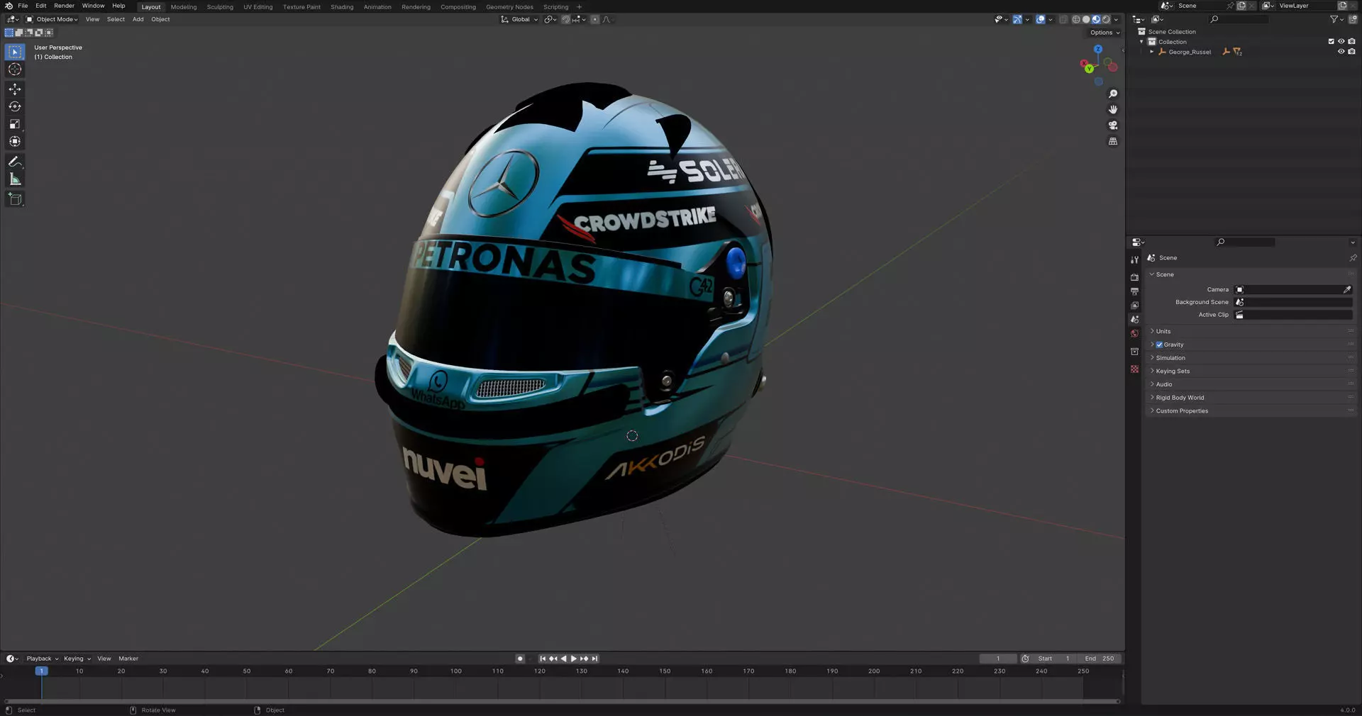
Task: Switch to the Modeling workspace tab
Action: (x=184, y=7)
